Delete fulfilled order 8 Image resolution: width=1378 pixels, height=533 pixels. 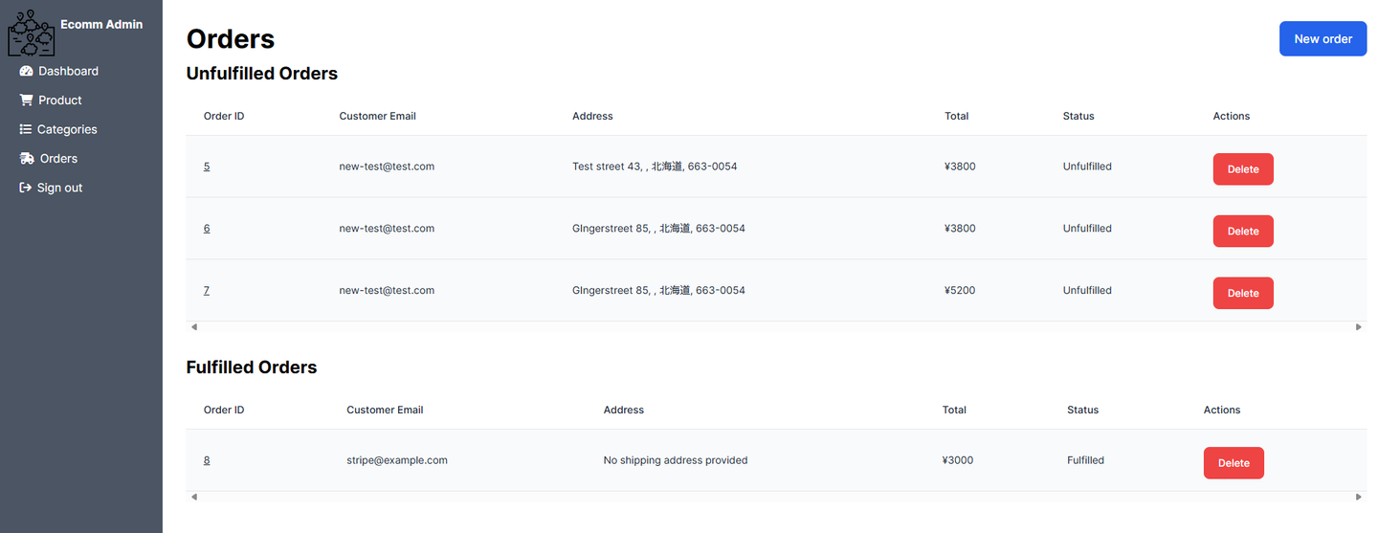pos(1233,463)
